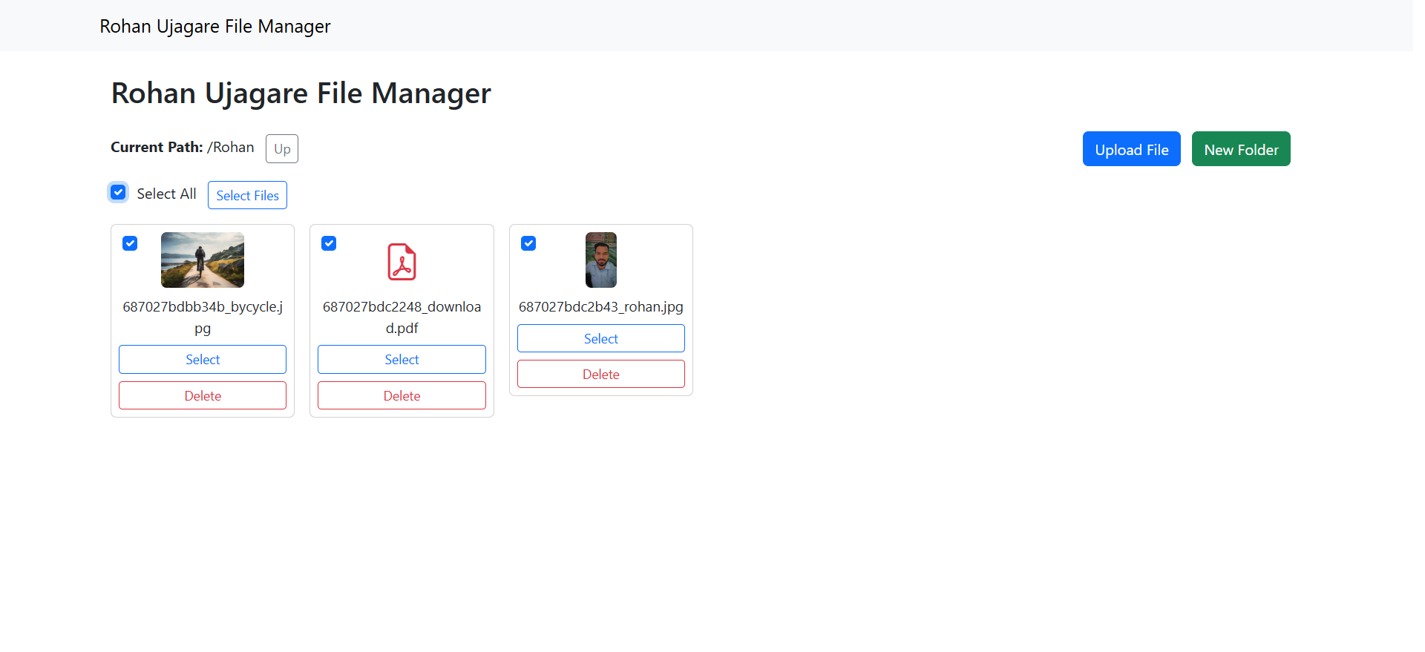Delete the bycycle.jpg file
The height and width of the screenshot is (652, 1425).
tap(203, 395)
